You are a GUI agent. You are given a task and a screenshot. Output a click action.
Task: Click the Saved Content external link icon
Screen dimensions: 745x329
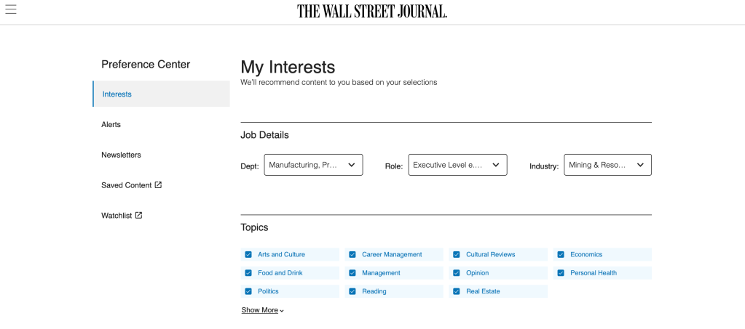[158, 185]
